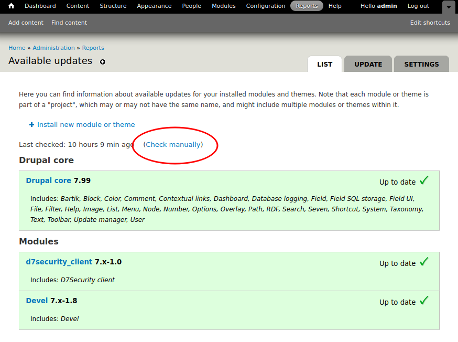Click the 'Modules' section heading
458x342 pixels.
39,241
